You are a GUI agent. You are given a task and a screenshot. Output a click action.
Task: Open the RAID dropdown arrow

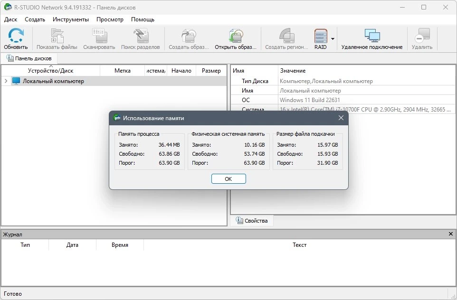(333, 38)
